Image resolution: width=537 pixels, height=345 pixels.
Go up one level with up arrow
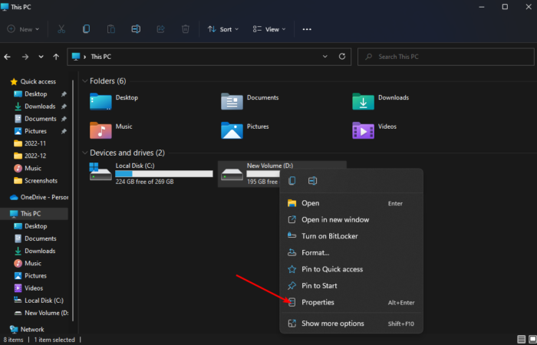(x=56, y=57)
